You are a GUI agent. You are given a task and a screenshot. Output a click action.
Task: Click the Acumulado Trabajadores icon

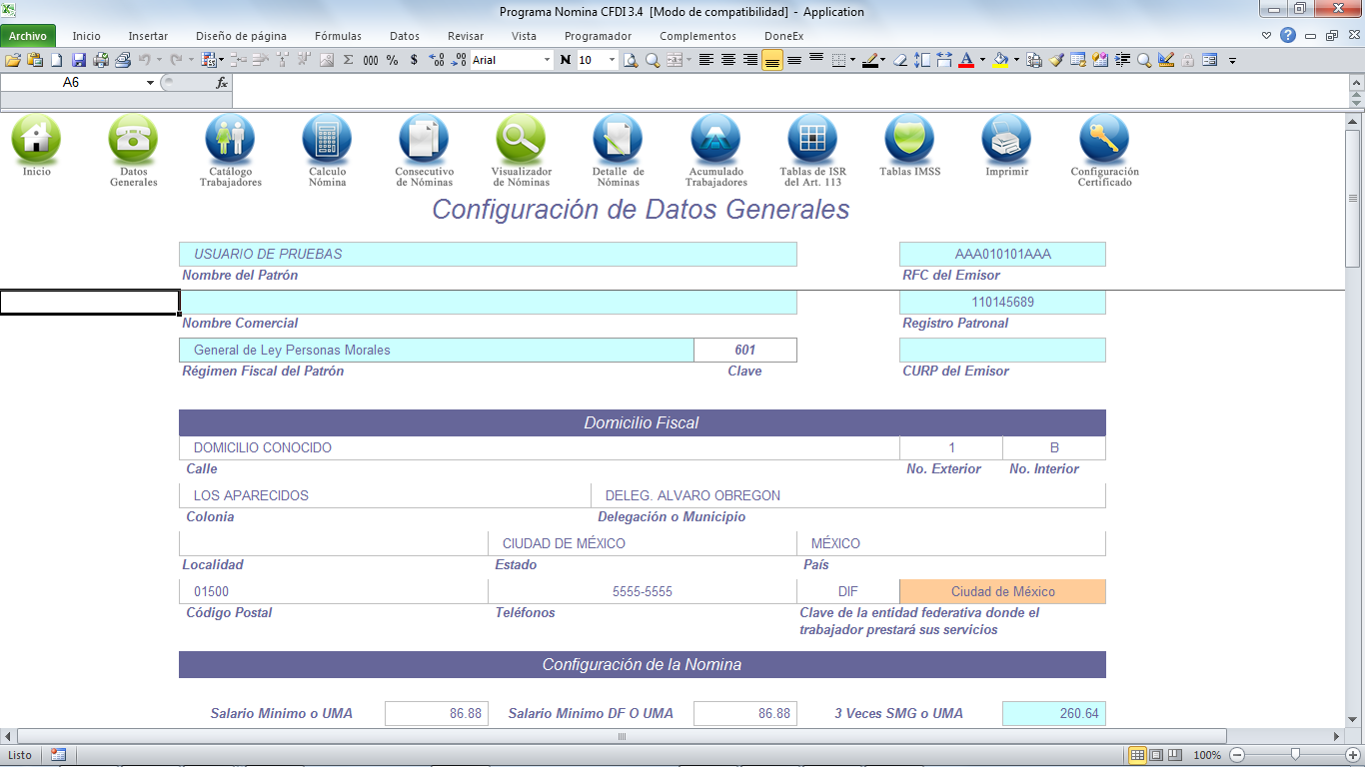[x=715, y=140]
